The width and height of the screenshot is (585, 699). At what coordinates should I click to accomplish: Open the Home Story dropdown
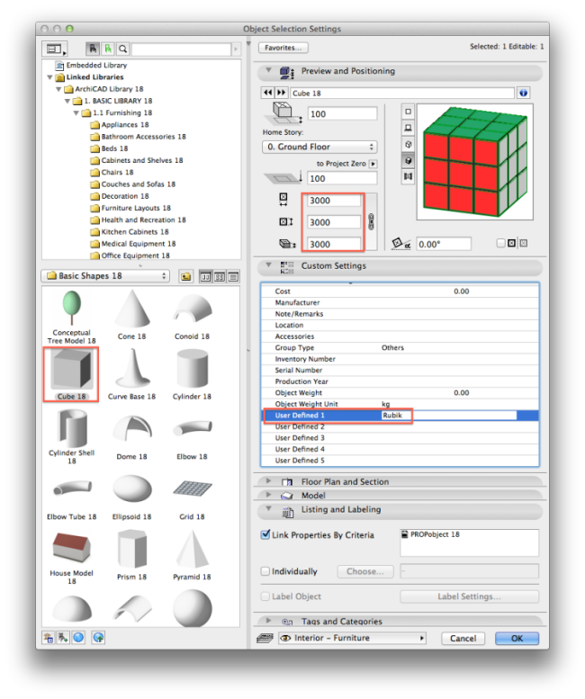click(x=319, y=147)
